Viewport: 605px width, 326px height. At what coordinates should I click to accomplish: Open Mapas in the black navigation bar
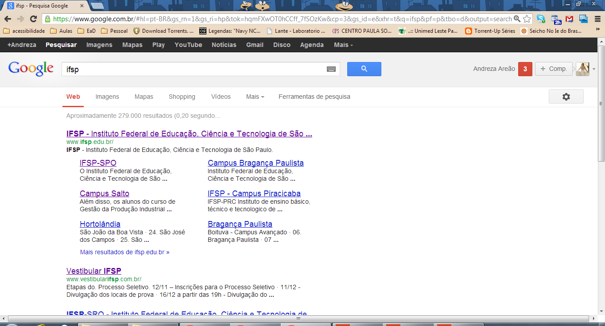coord(132,45)
